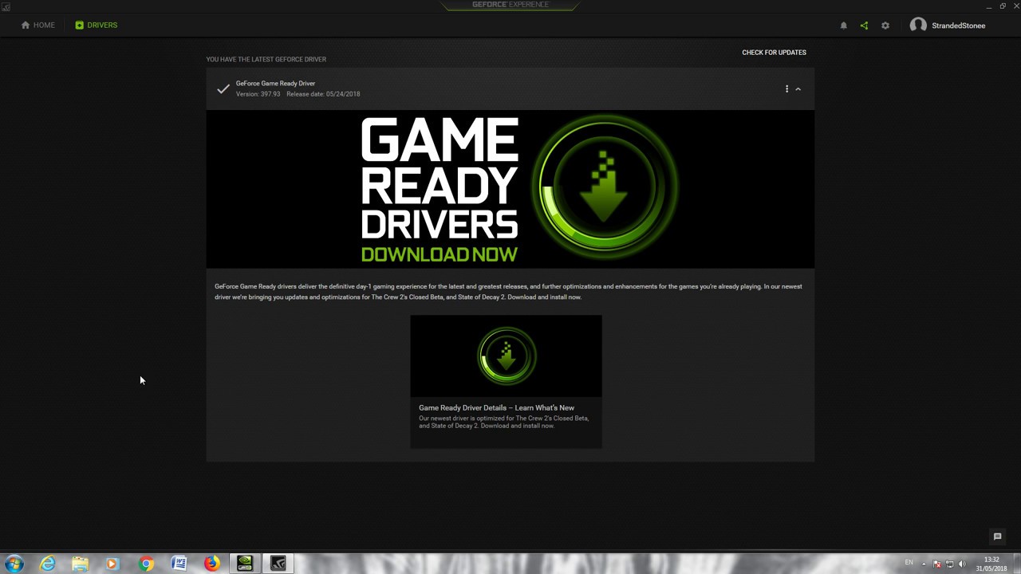Open the notifications bell
This screenshot has width=1021, height=574.
click(x=843, y=26)
